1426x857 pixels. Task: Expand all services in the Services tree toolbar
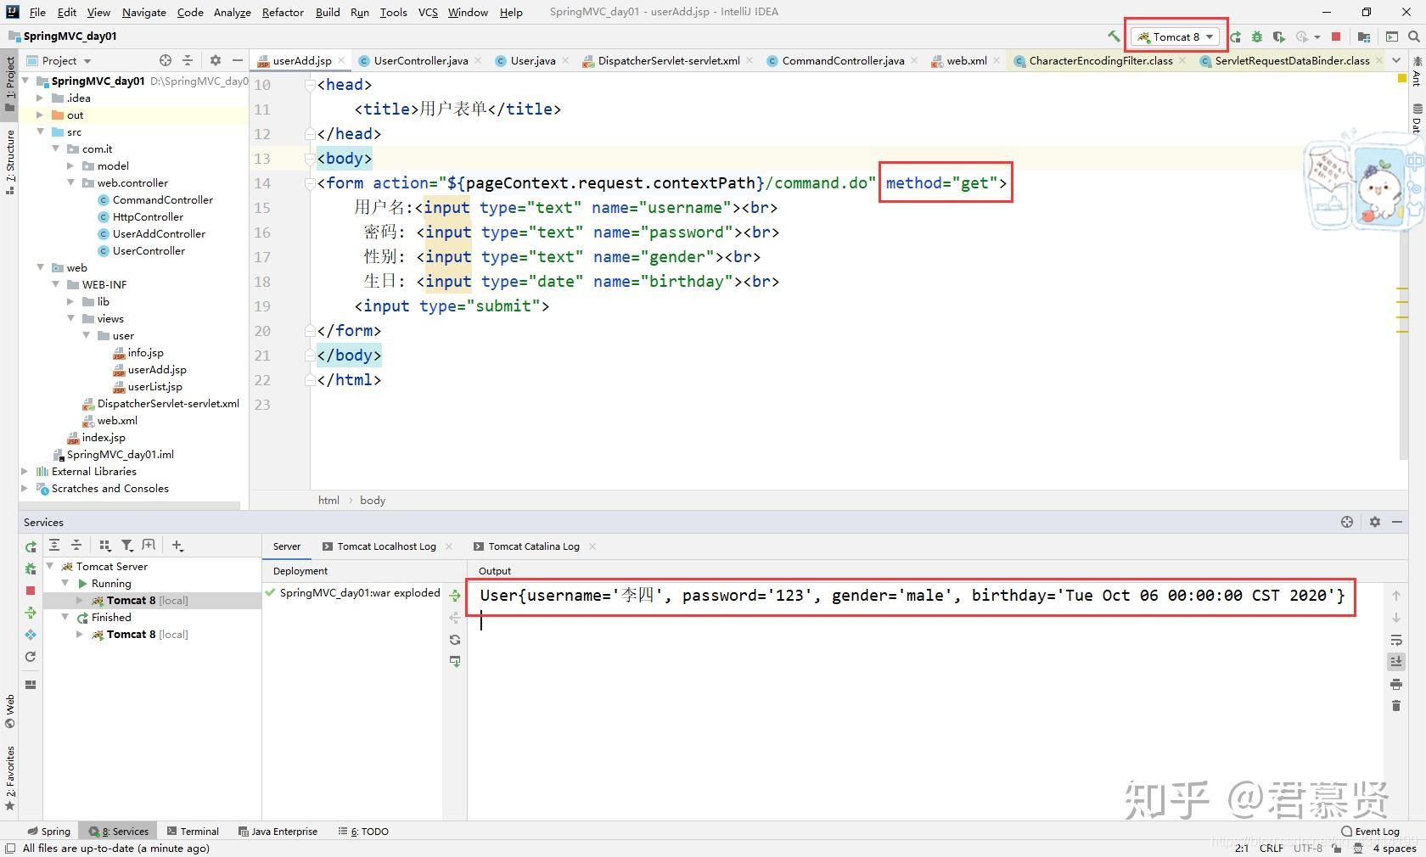click(54, 546)
